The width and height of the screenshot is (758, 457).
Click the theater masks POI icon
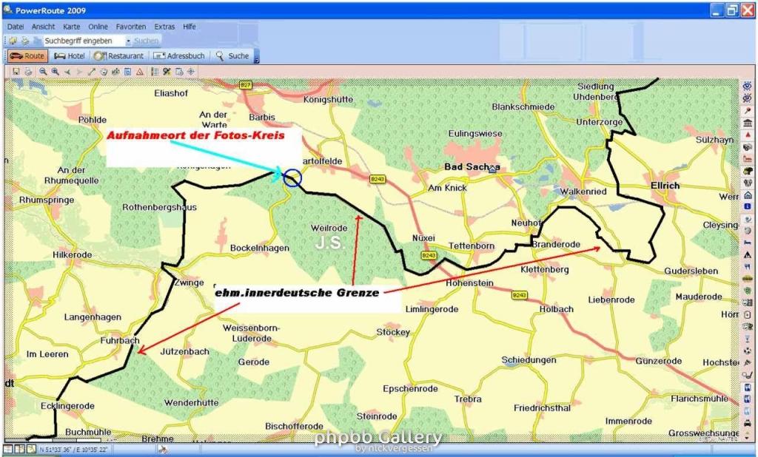click(x=748, y=326)
